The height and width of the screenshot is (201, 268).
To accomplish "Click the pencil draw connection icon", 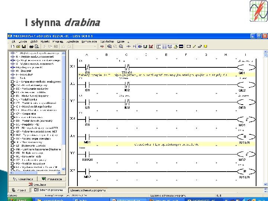I will click(194, 46).
